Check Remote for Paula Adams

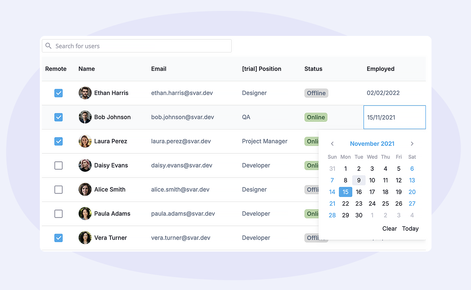click(x=58, y=214)
